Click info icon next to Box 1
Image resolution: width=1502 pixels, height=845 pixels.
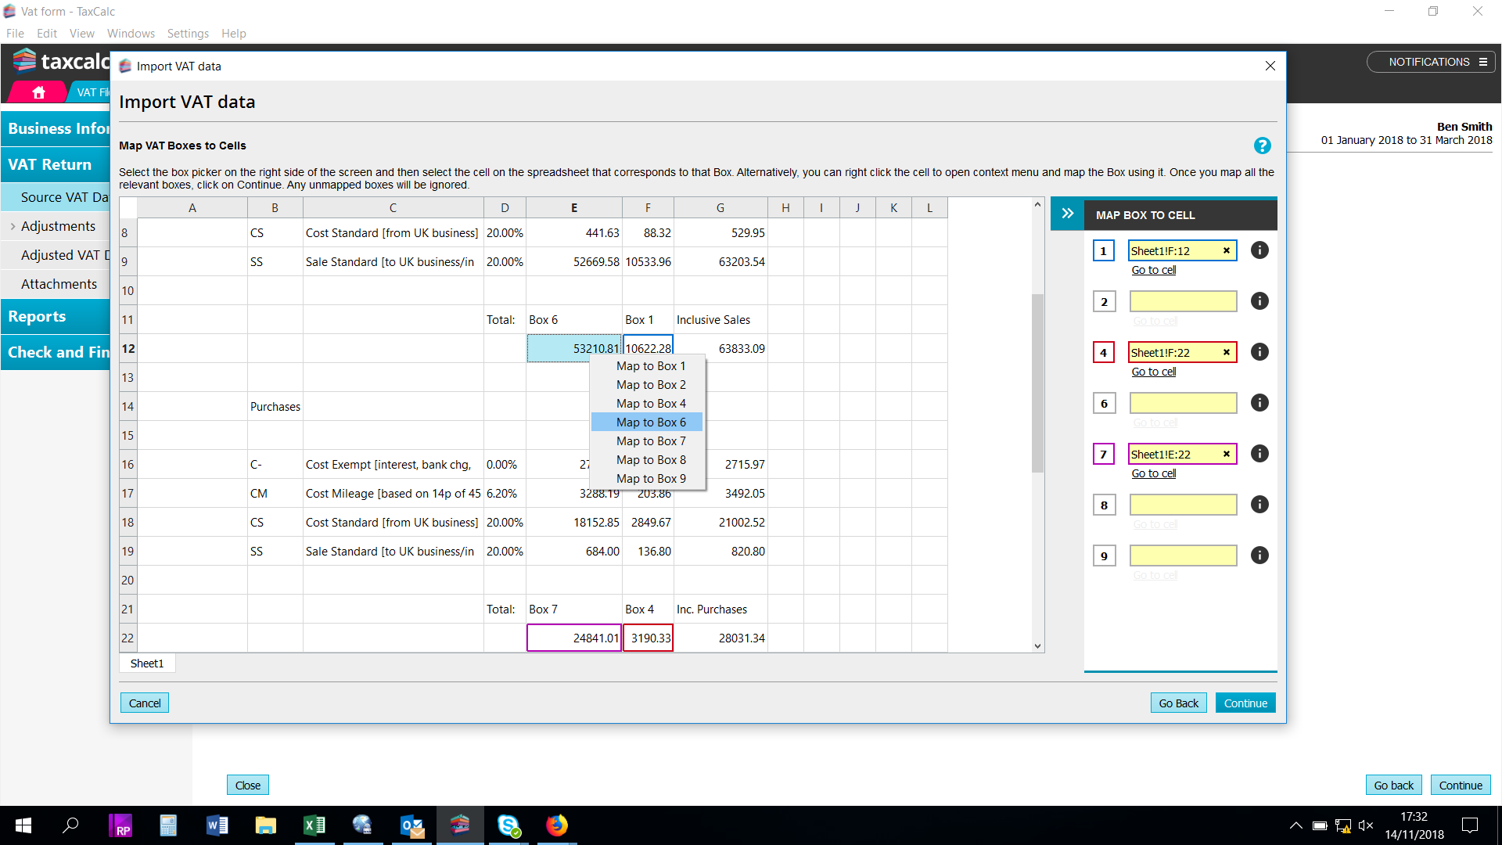pyautogui.click(x=1259, y=250)
